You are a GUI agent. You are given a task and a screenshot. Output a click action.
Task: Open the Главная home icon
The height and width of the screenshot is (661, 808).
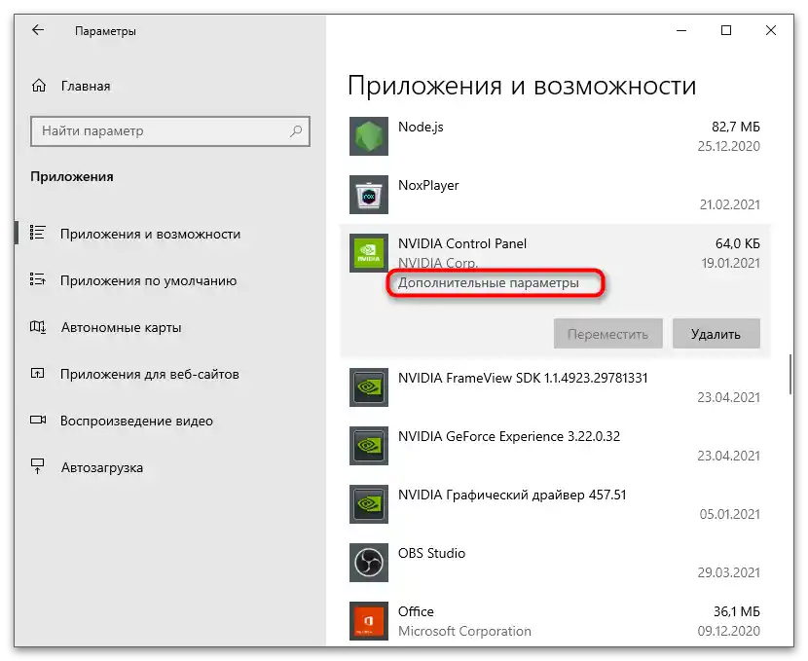point(39,86)
